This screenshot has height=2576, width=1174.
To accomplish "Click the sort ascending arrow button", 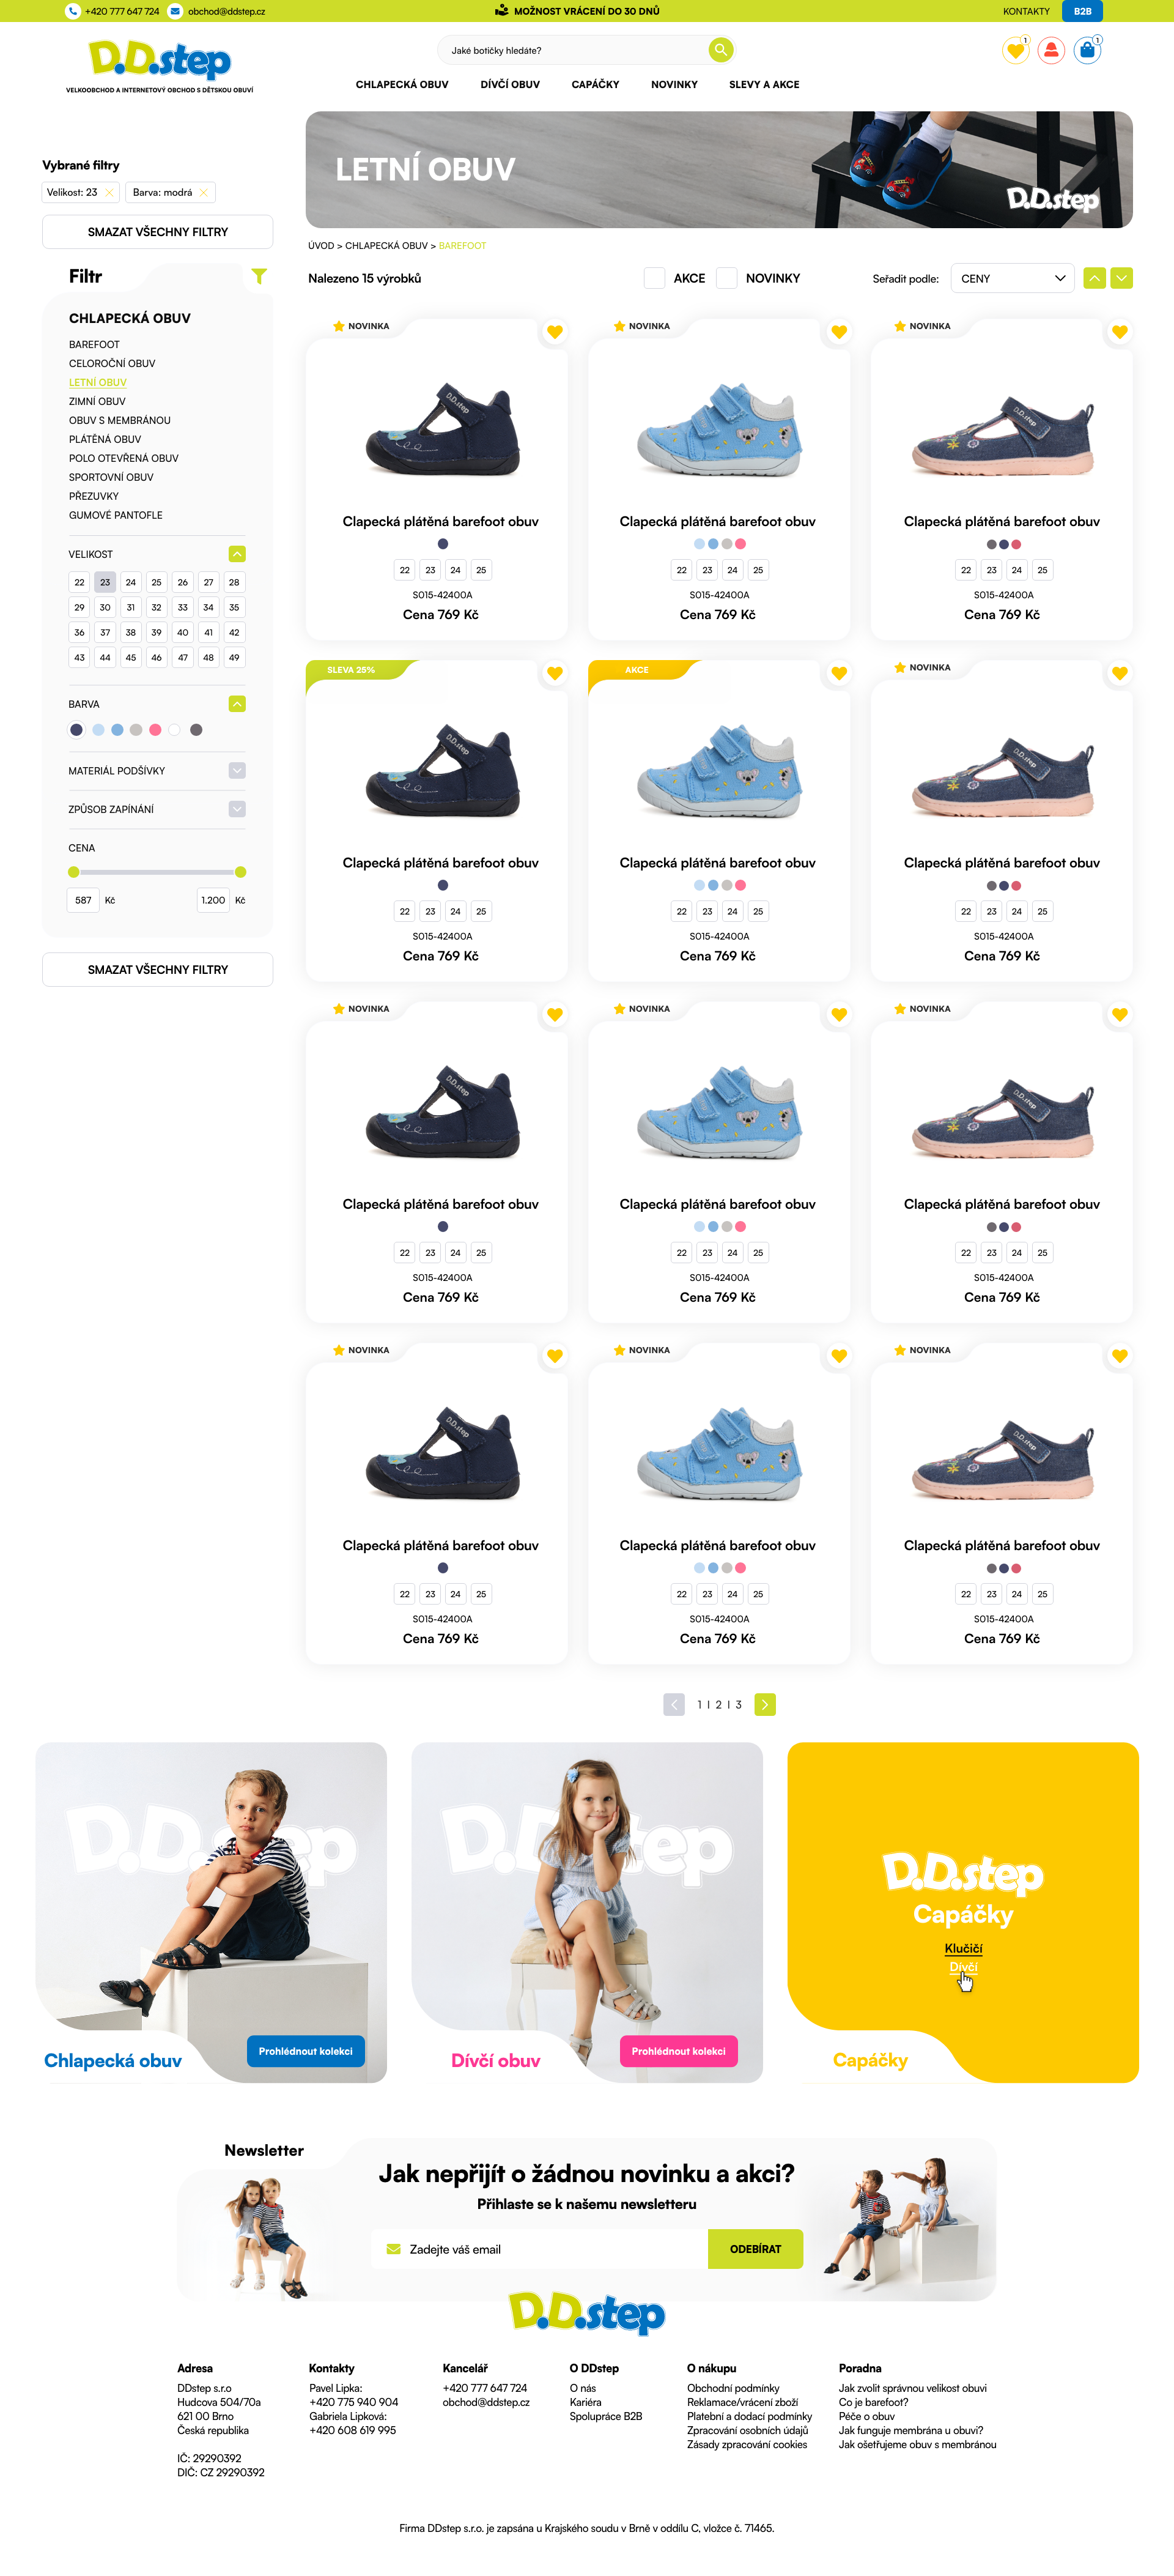I will point(1094,278).
